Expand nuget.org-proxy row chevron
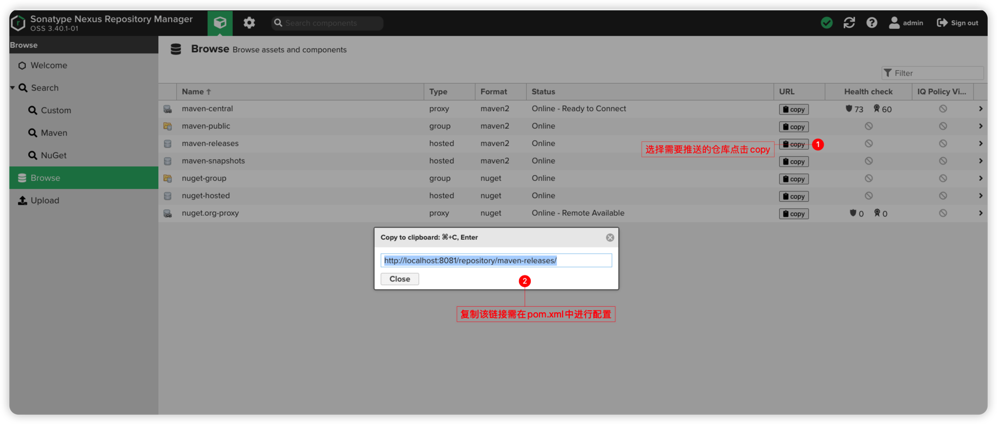Viewport: 997px width, 424px height. tap(980, 213)
